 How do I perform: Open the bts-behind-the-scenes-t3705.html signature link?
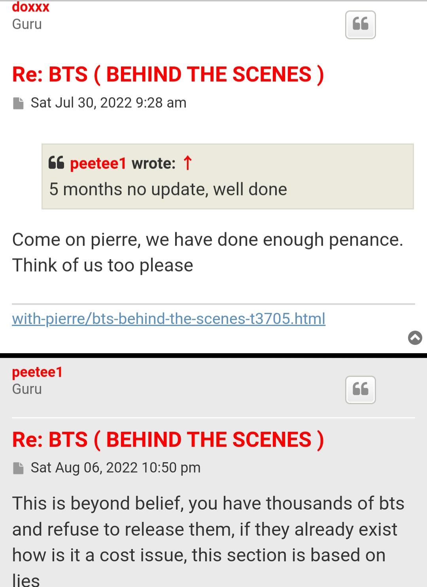pyautogui.click(x=168, y=318)
